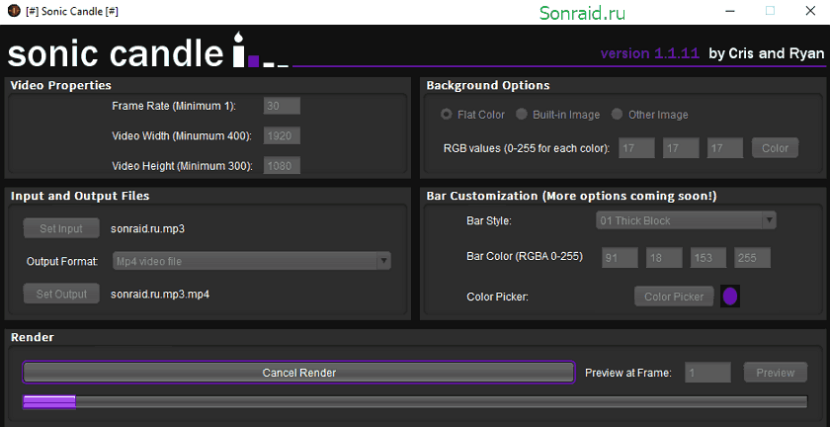Click the Bar Color blue field showing 153
Image resolution: width=830 pixels, height=427 pixels.
click(708, 258)
